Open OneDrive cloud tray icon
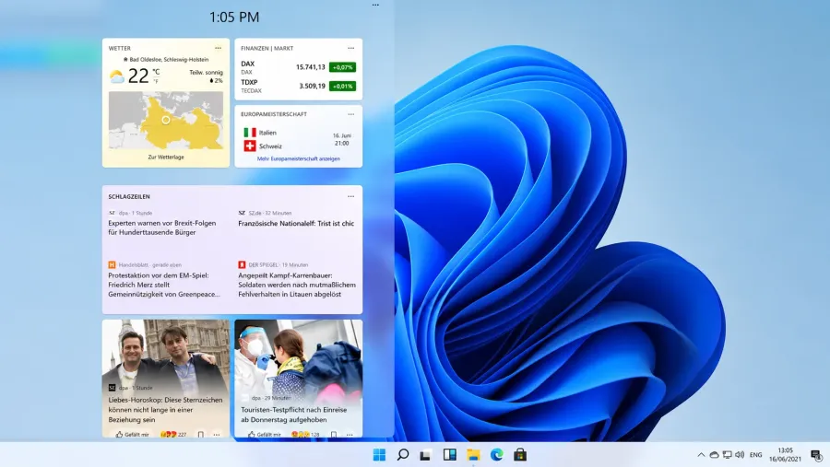The height and width of the screenshot is (467, 830). [x=714, y=455]
